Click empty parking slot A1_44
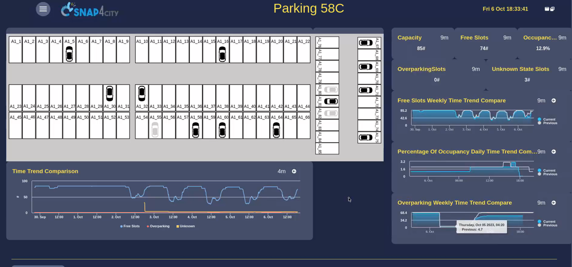 coord(304,97)
